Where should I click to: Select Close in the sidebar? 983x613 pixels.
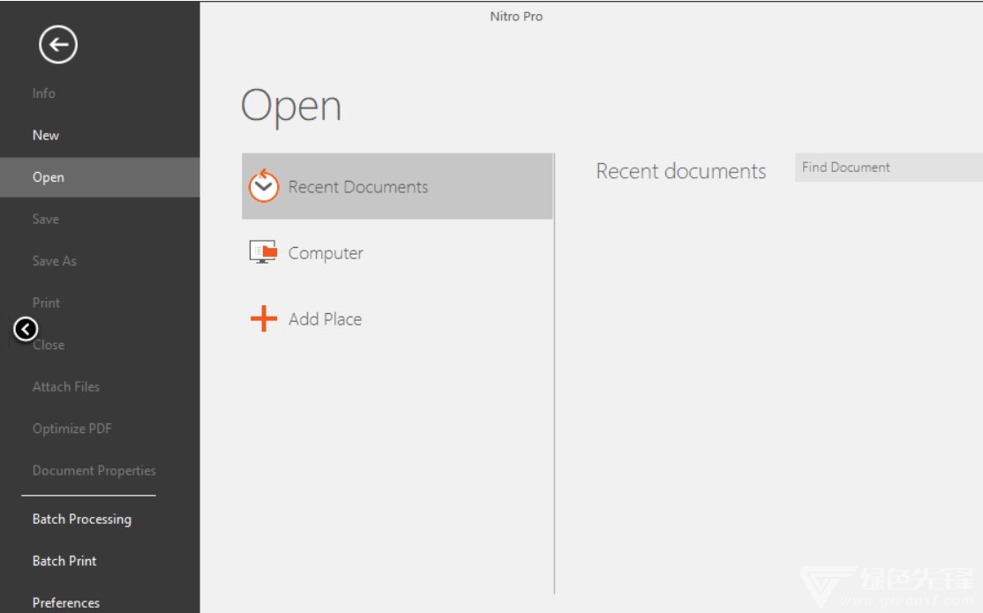tap(49, 346)
